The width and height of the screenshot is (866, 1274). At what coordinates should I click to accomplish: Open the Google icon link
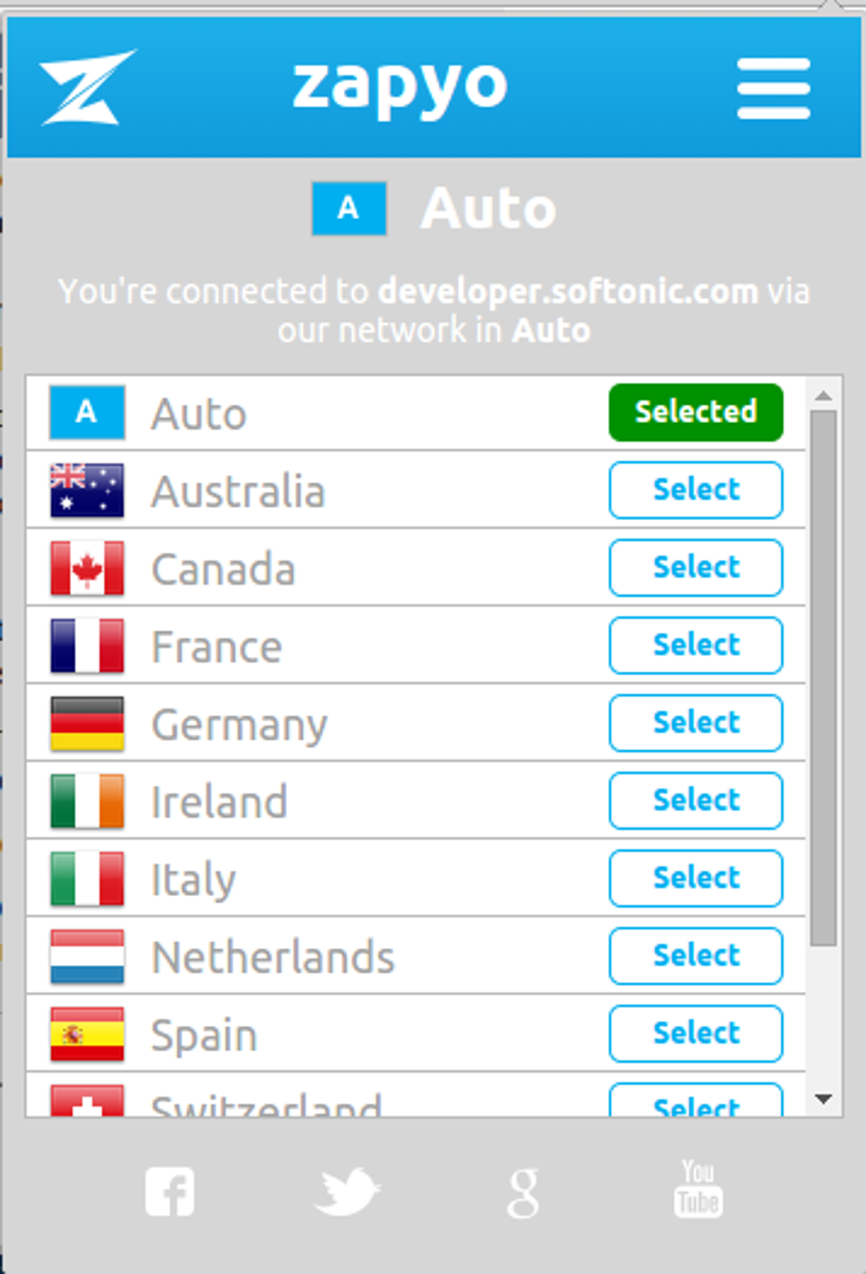click(x=523, y=1193)
